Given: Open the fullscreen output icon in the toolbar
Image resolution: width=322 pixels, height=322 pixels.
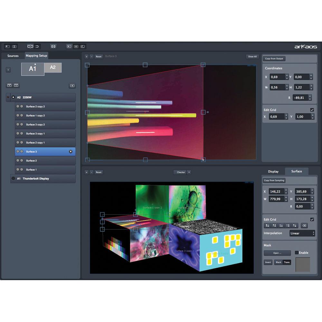Looking at the screenshot, I should (53, 46).
